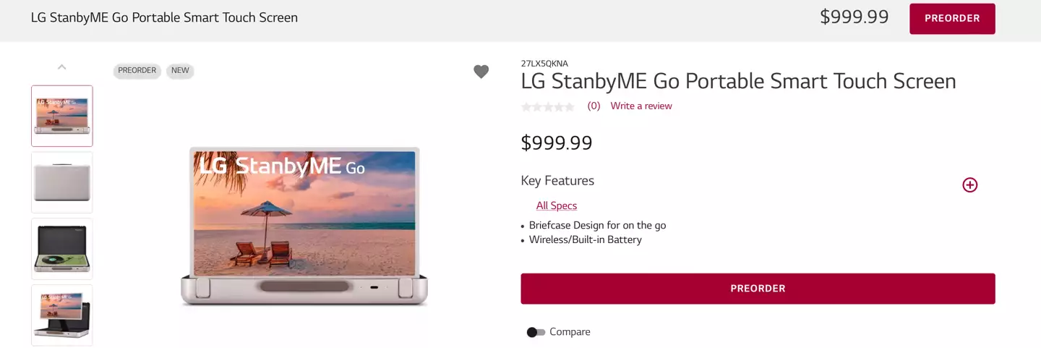Click the wide PREORDER button below features
The image size is (1041, 348).
point(758,289)
